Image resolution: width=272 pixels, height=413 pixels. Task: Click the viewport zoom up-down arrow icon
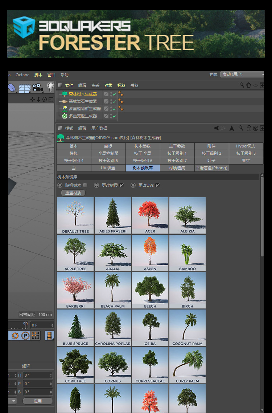pyautogui.click(x=39, y=99)
